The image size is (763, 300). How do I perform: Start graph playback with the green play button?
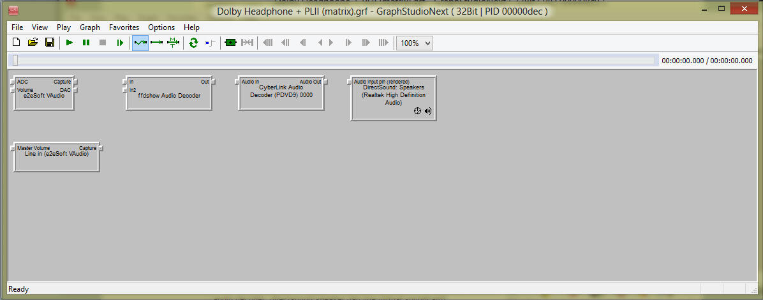point(70,43)
